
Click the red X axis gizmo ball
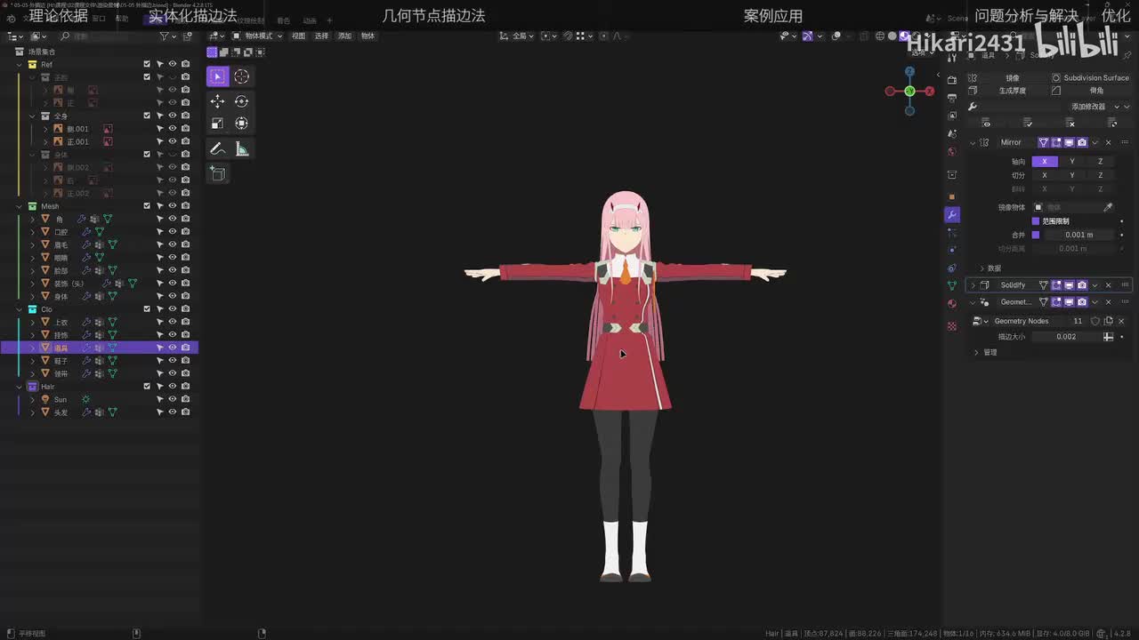(x=930, y=91)
